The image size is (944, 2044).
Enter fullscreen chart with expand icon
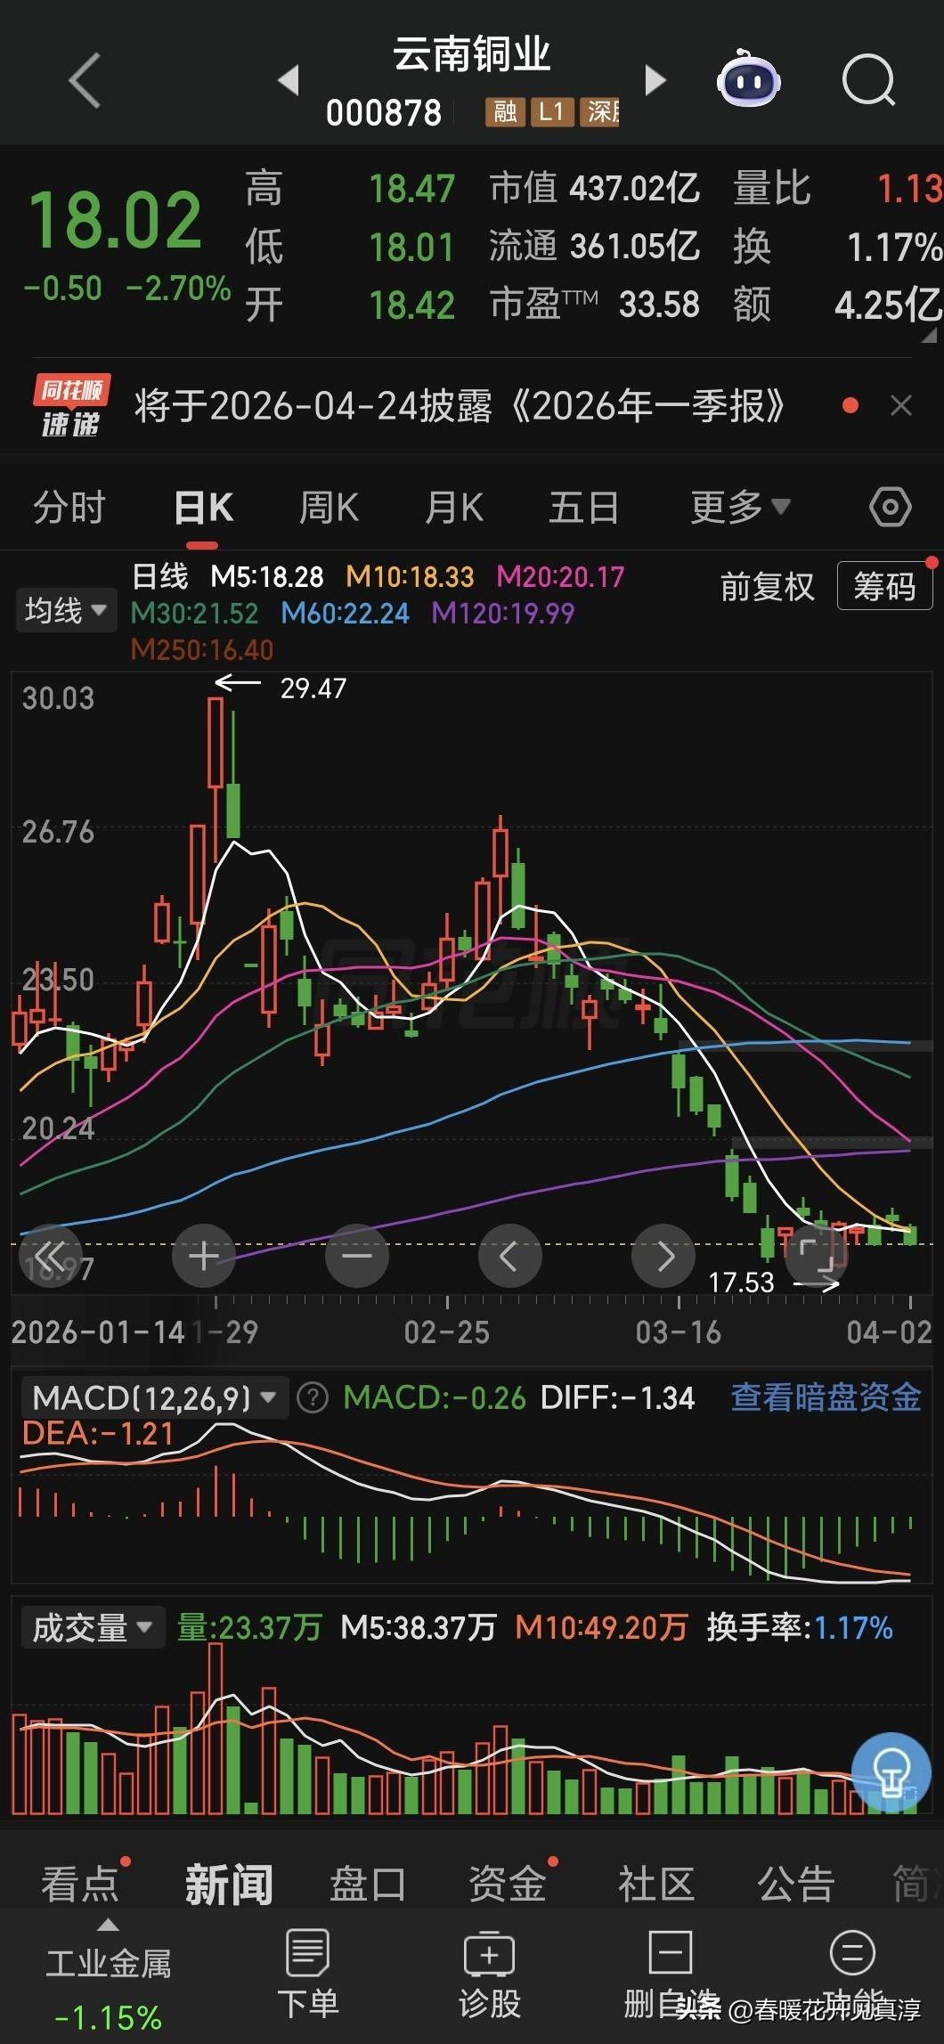(x=817, y=1256)
